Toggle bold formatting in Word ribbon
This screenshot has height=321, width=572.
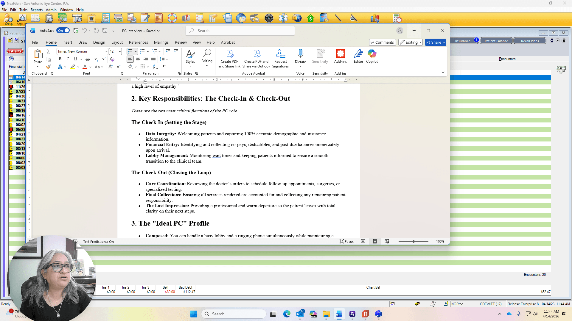[60, 59]
